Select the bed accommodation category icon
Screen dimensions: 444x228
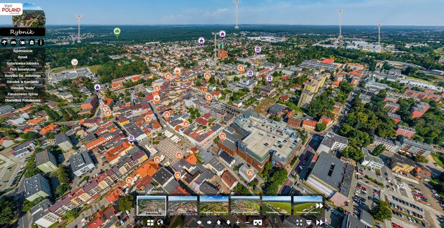coord(13,42)
